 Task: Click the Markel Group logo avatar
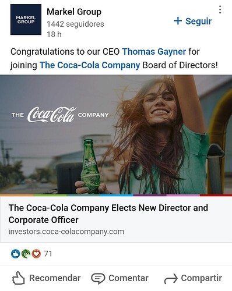tap(26, 20)
